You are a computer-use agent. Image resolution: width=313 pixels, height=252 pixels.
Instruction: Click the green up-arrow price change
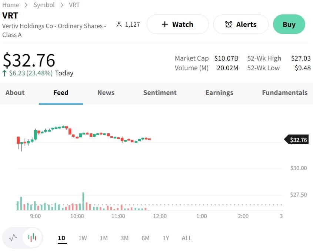[4, 73]
